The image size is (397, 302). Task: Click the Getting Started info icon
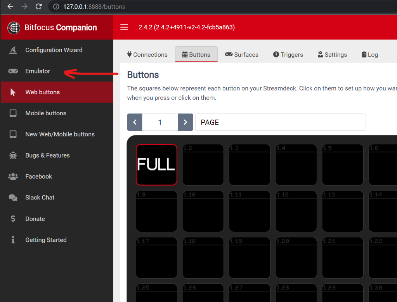click(x=13, y=240)
